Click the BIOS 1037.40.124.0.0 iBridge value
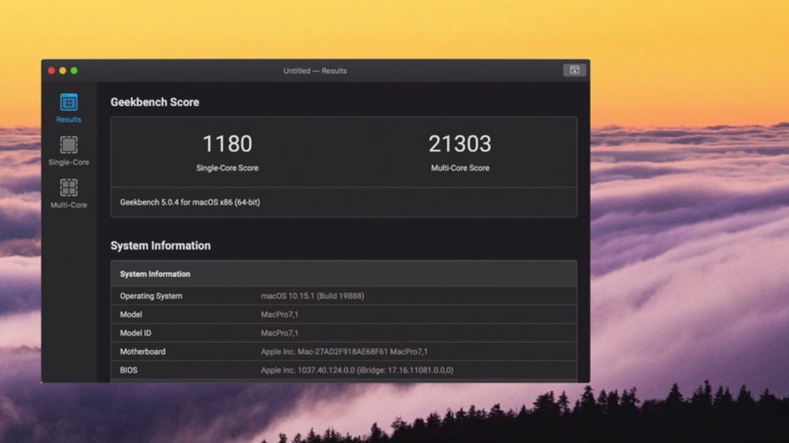This screenshot has width=789, height=443. click(357, 370)
